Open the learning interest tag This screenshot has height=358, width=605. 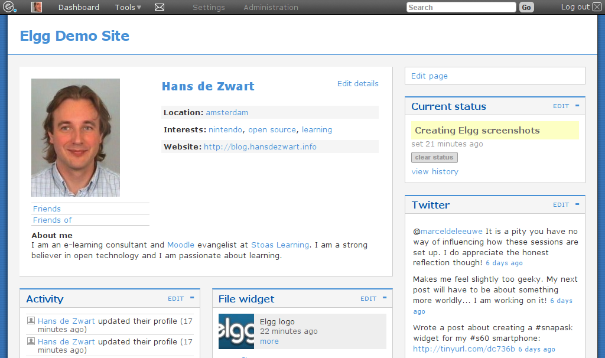(317, 130)
